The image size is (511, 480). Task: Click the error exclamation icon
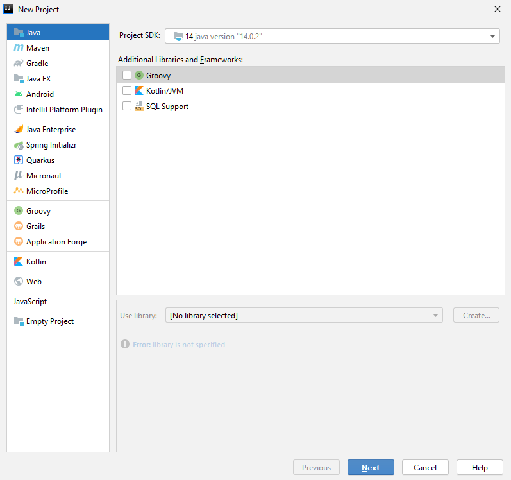coord(125,344)
